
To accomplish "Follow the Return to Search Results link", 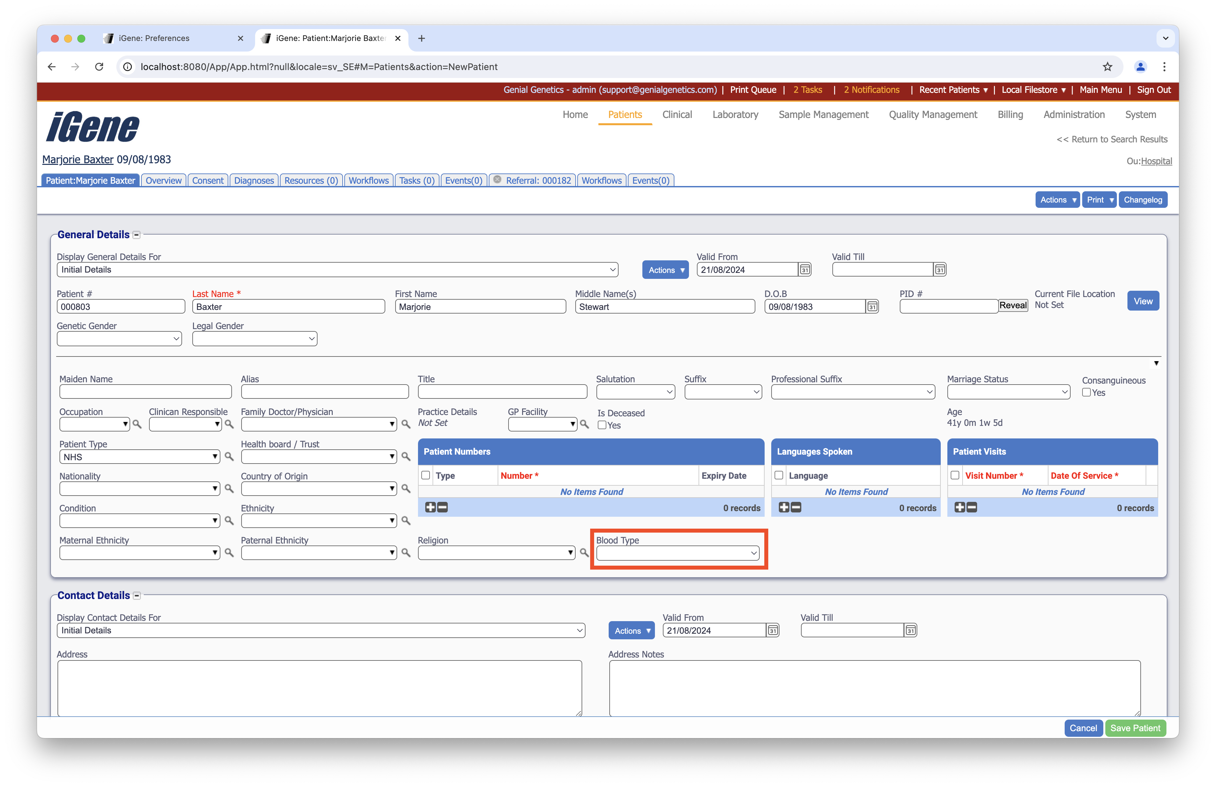I will pos(1112,139).
